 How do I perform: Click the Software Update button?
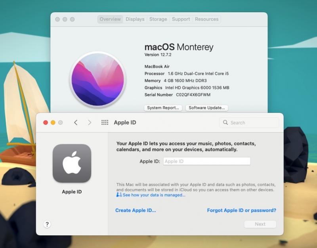(206, 108)
